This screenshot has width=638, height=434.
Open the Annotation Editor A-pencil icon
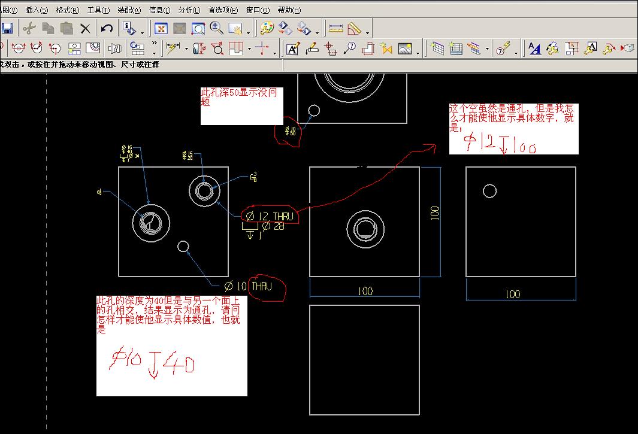(x=293, y=48)
